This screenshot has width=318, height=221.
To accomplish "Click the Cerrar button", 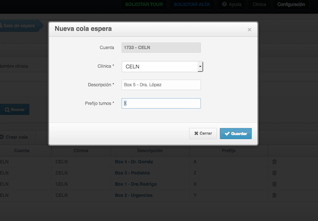I will click(x=203, y=134).
